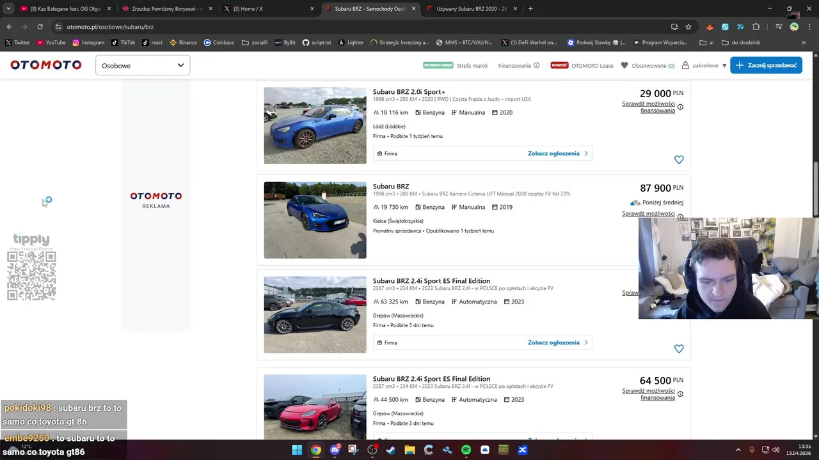The height and width of the screenshot is (460, 819).
Task: Open the Subaru BRZ 2.0i Sport+ listing title
Action: tap(409, 92)
